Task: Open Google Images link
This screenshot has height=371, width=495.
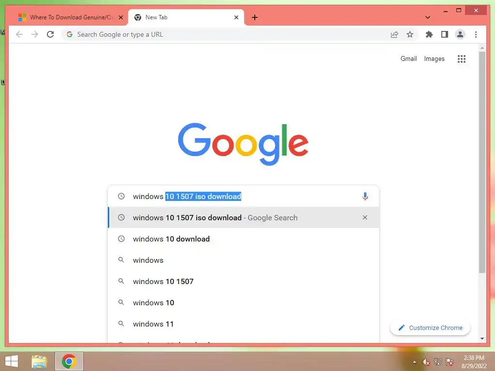Action: coord(434,58)
